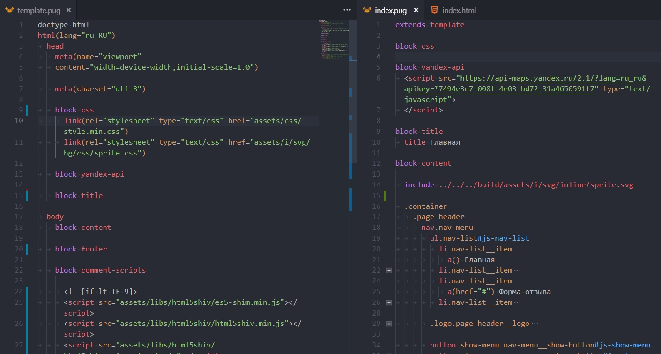
Task: Click 'ul.nav-list#js-nav-list' line
Action: click(x=480, y=238)
